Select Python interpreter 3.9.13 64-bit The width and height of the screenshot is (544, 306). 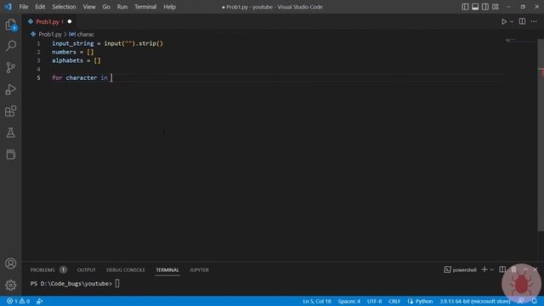[x=475, y=301]
